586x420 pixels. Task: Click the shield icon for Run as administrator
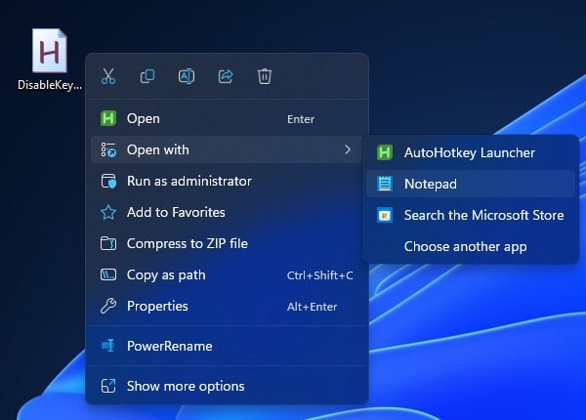click(x=108, y=181)
